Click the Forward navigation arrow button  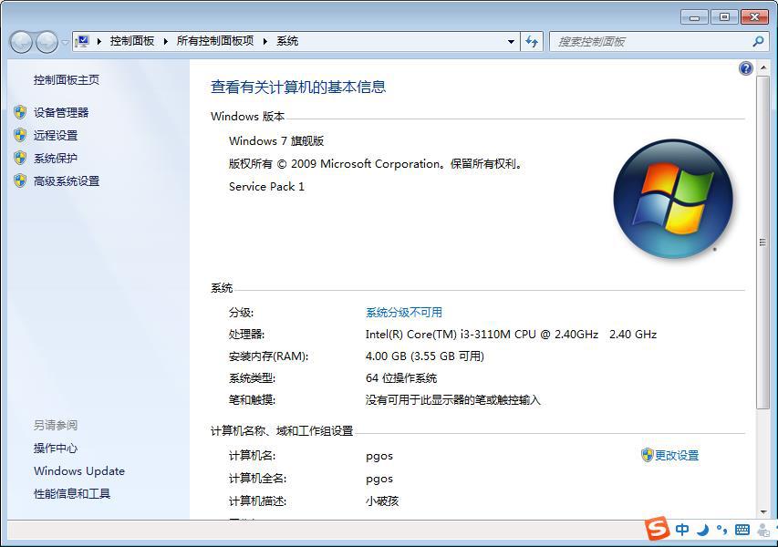[47, 42]
